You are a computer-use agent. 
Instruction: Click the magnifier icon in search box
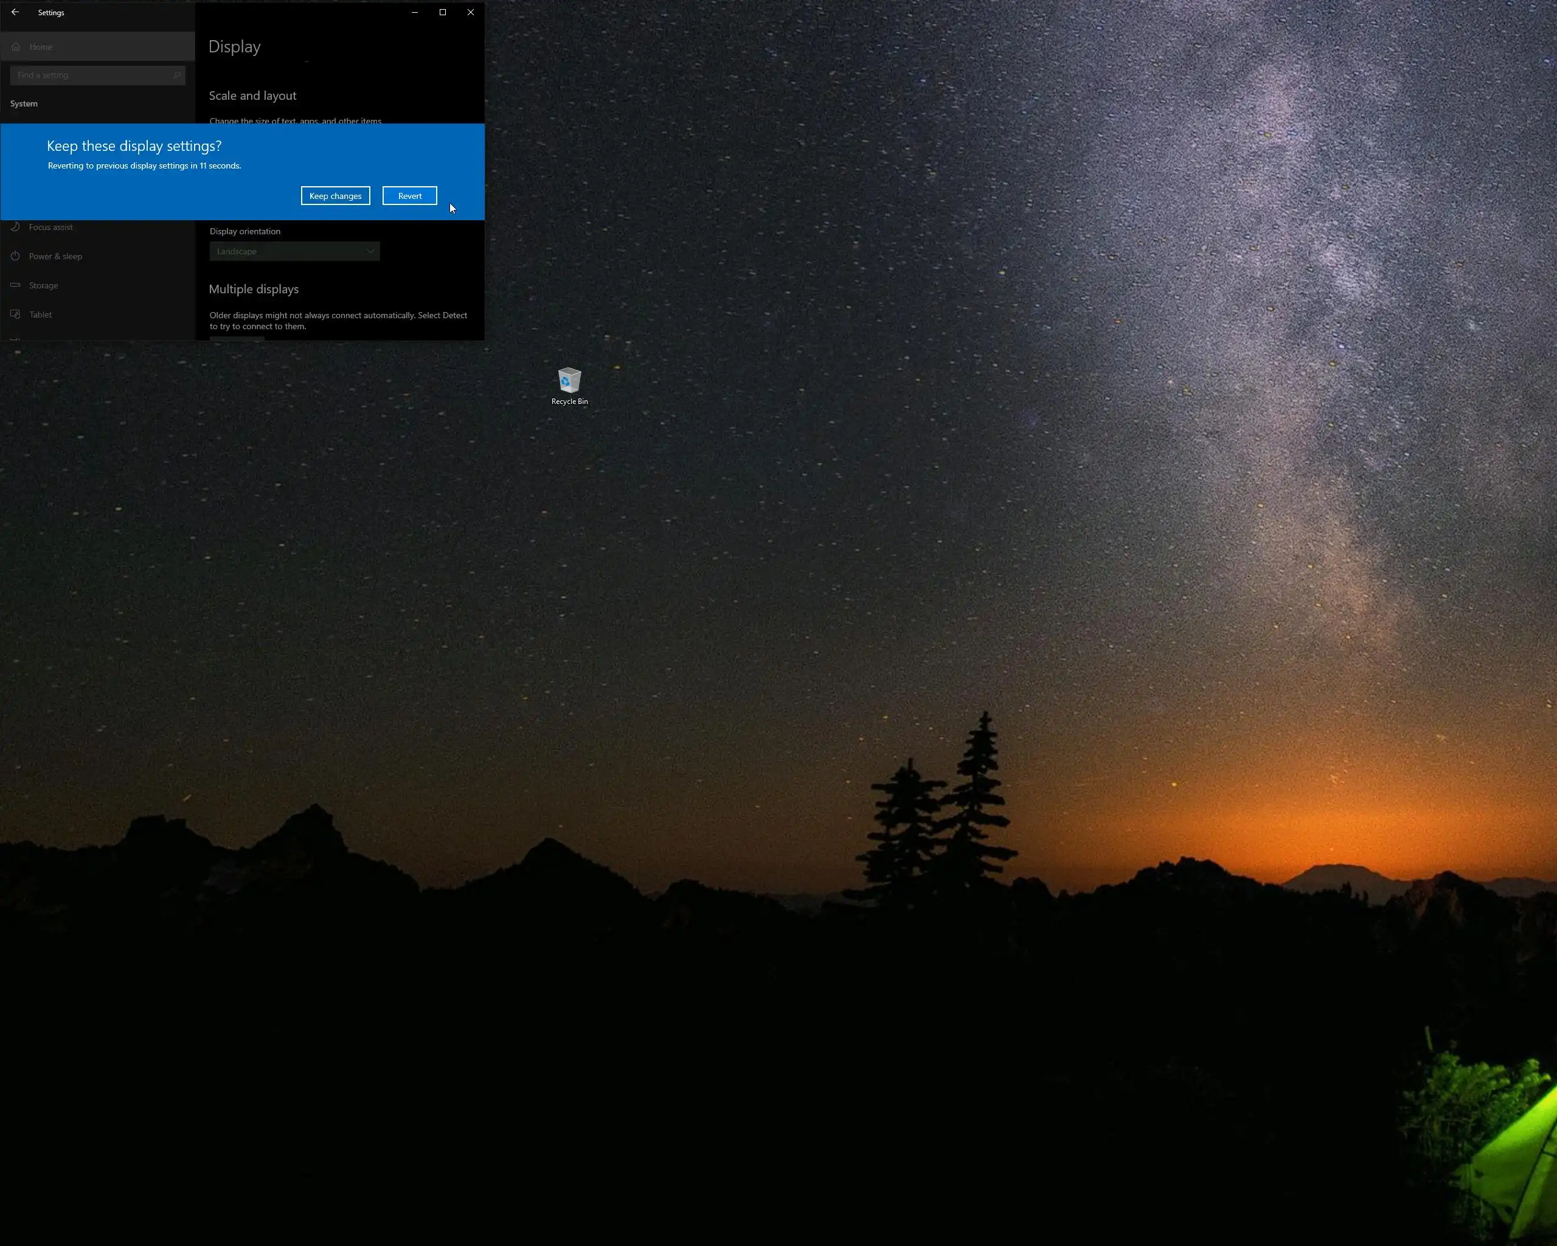pyautogui.click(x=176, y=75)
